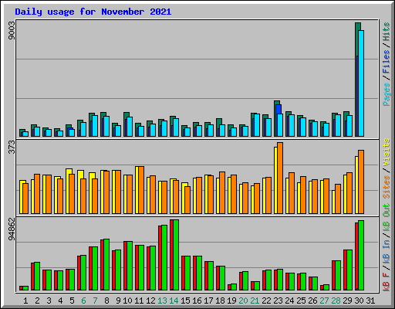Select green weekend day 14 label
The image size is (395, 309).
pyautogui.click(x=174, y=301)
